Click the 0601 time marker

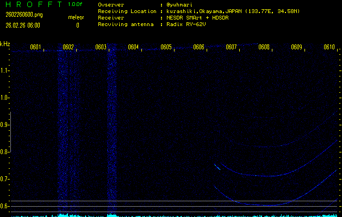pyautogui.click(x=35, y=47)
